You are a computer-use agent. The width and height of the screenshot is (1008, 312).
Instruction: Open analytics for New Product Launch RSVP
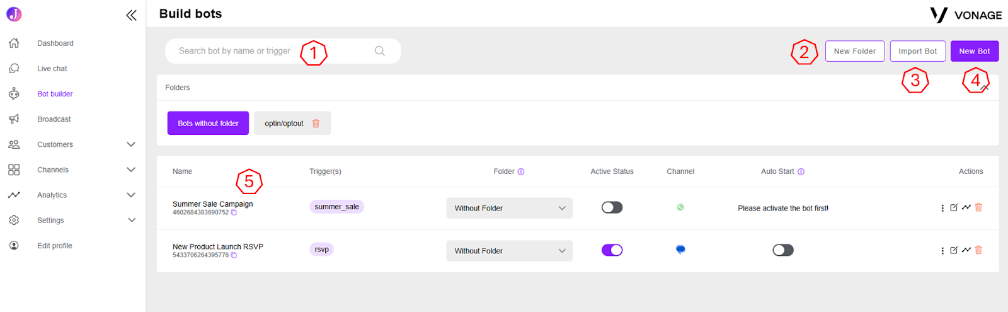click(966, 250)
